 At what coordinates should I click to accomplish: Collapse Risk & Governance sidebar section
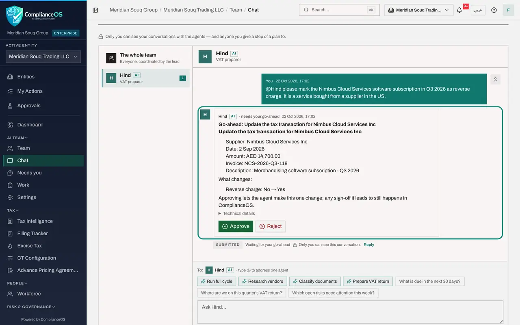click(31, 307)
